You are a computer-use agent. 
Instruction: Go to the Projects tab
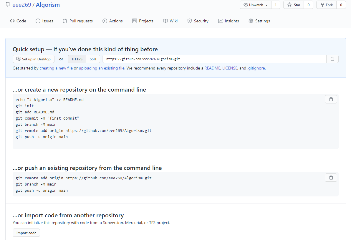[x=143, y=21]
